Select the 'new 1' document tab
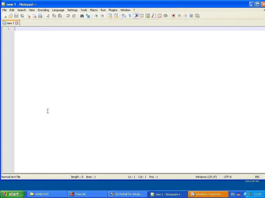 10,23
